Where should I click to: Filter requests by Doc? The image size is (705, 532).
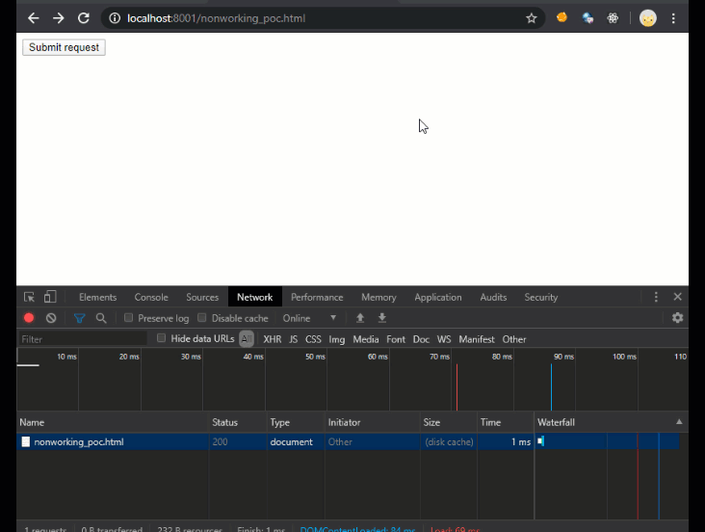(421, 339)
